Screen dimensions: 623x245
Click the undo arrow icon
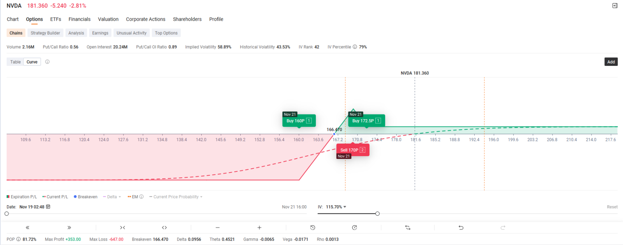click(461, 227)
